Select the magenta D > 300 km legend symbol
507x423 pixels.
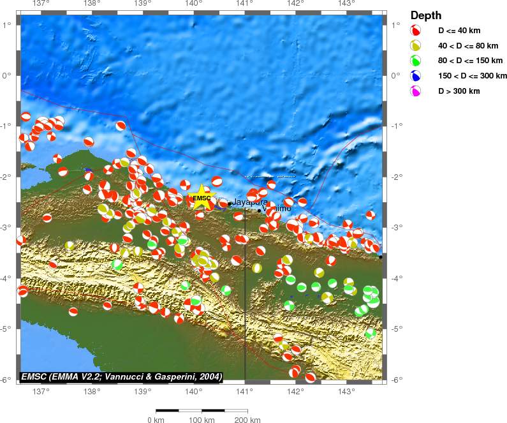point(416,91)
